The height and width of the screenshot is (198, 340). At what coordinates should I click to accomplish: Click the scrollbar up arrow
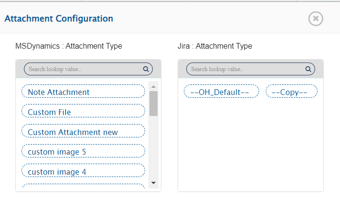coord(153,87)
